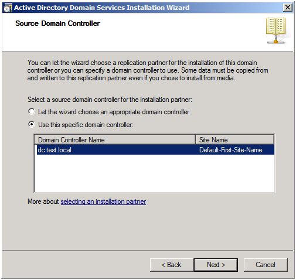Click the 'Use this specific domain controller:' label text
This screenshot has width=296, height=280.
(x=86, y=125)
